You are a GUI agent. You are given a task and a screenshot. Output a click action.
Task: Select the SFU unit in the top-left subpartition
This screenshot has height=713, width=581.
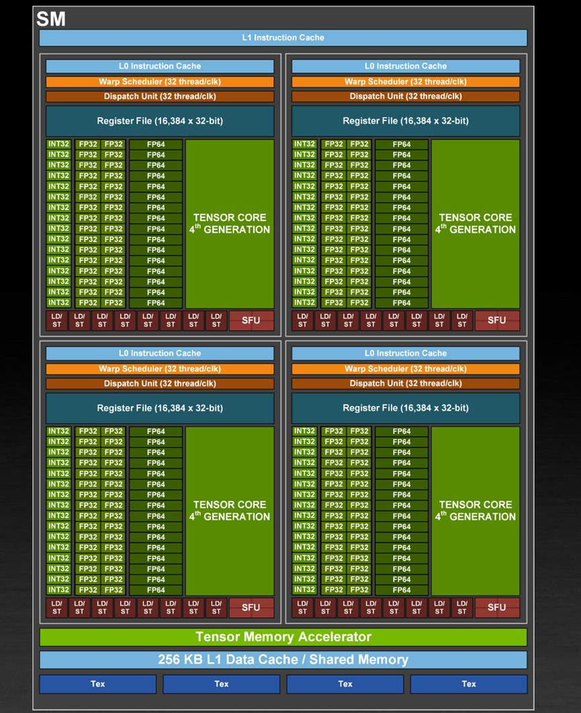(251, 320)
